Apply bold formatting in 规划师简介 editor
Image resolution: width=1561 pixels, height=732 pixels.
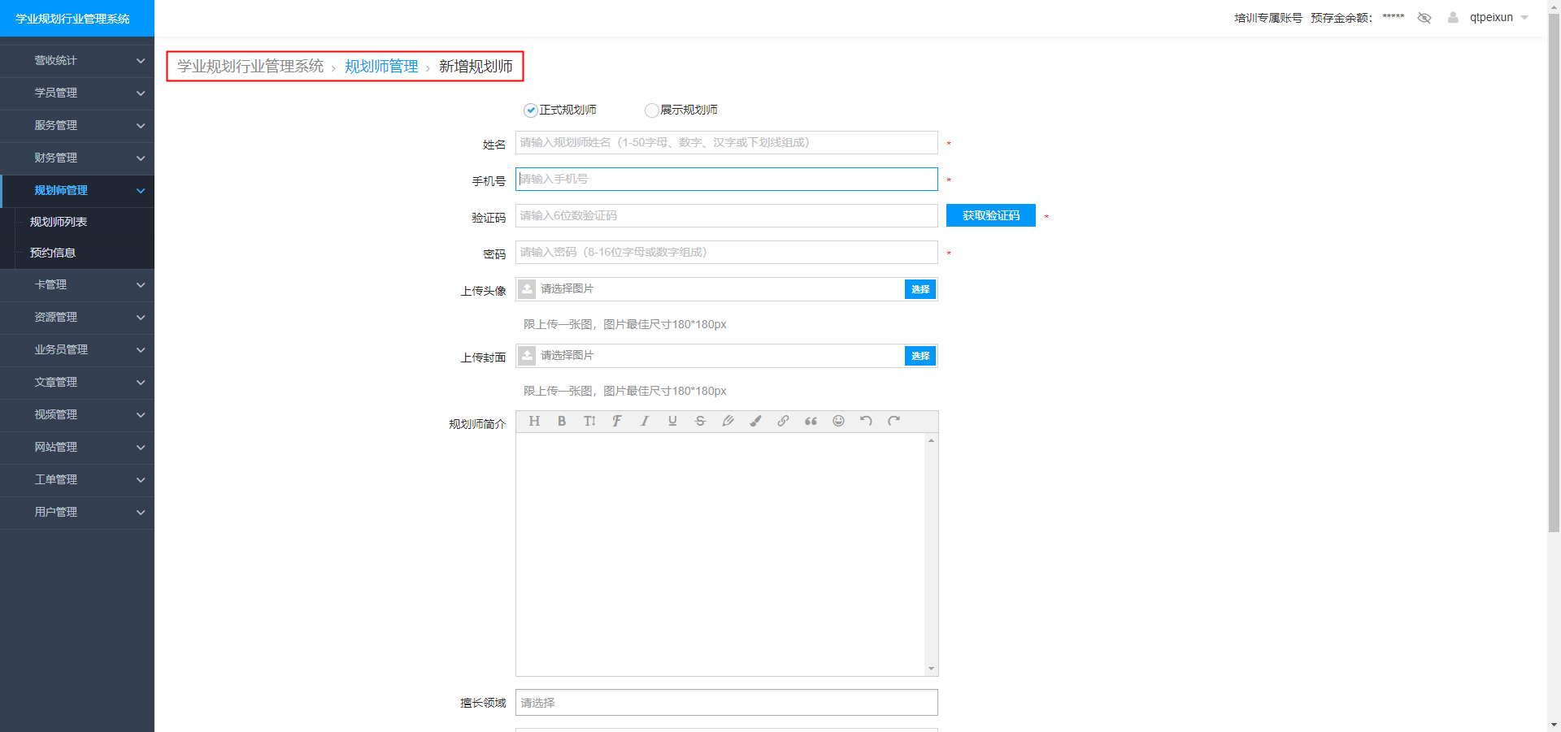coord(561,421)
